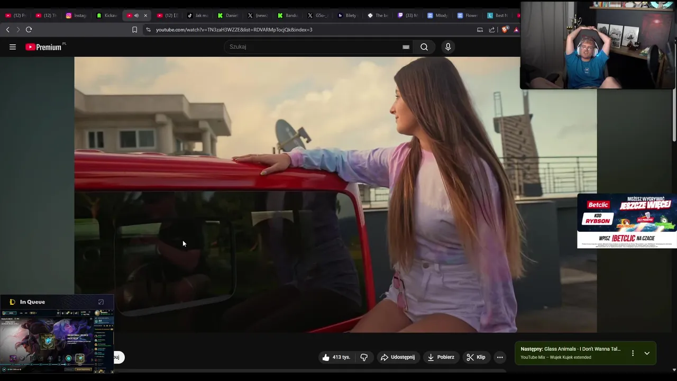Like the video showing 413 tys.
This screenshot has width=677, height=381.
point(336,357)
